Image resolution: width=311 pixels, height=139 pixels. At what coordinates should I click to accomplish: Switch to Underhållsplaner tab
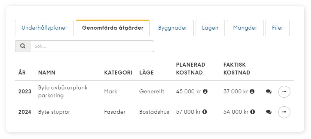pos(44,28)
